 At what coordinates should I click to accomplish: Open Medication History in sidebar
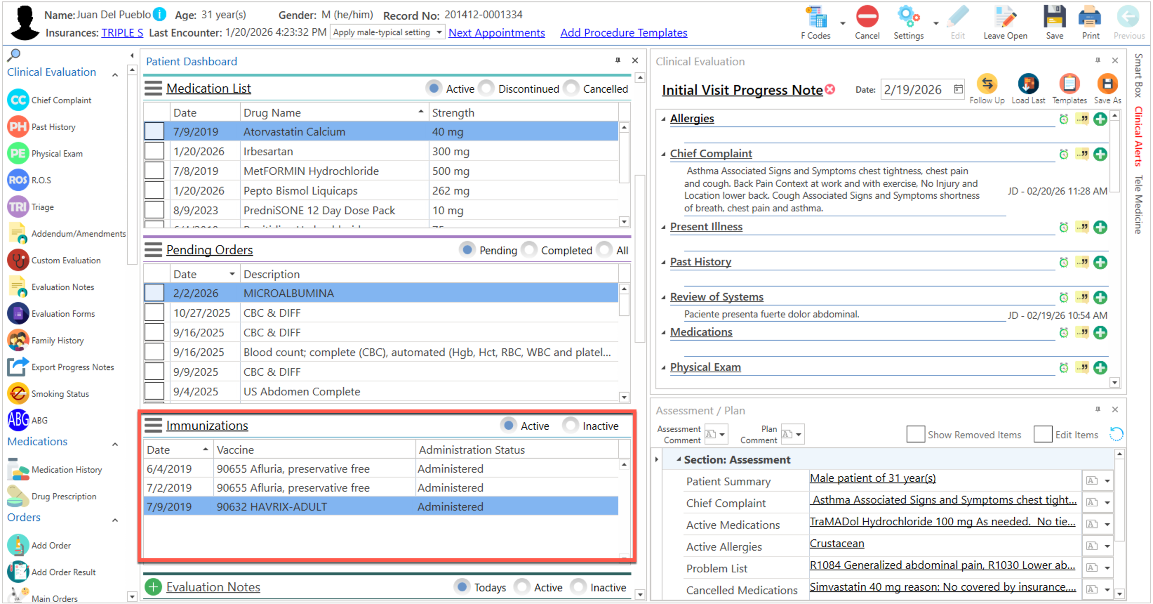66,470
